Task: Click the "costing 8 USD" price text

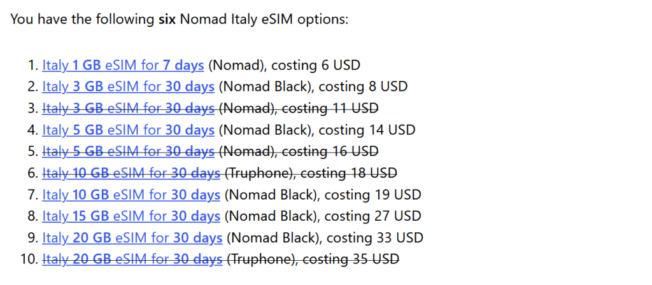Action: (363, 87)
